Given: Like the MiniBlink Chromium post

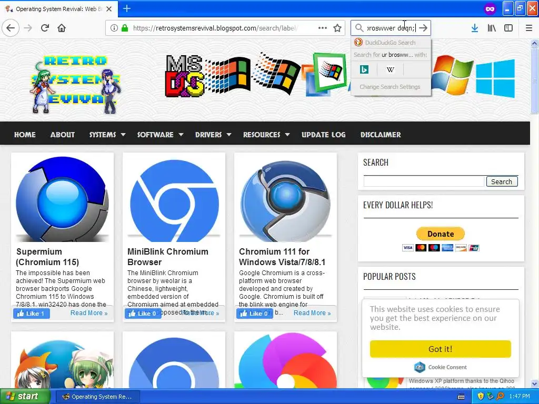Looking at the screenshot, I should (143, 314).
